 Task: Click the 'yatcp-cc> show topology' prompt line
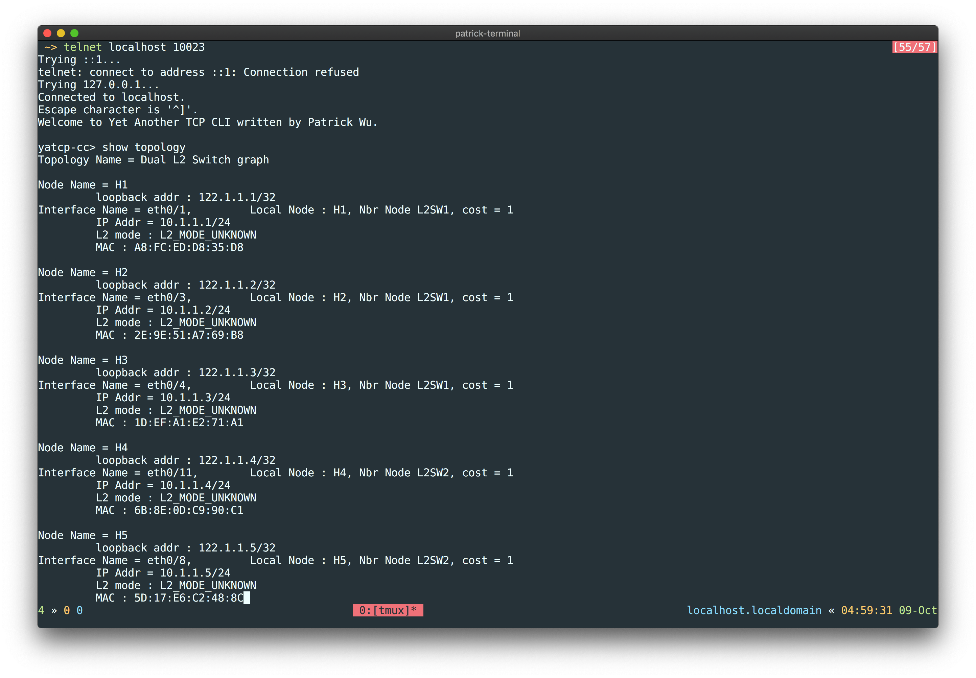(x=112, y=148)
